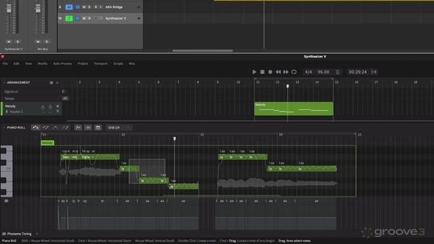
Task: Click the Rewind transport button
Action: click(x=278, y=72)
